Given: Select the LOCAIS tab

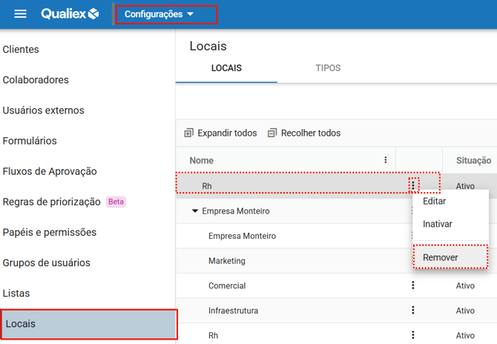Looking at the screenshot, I should tap(226, 68).
